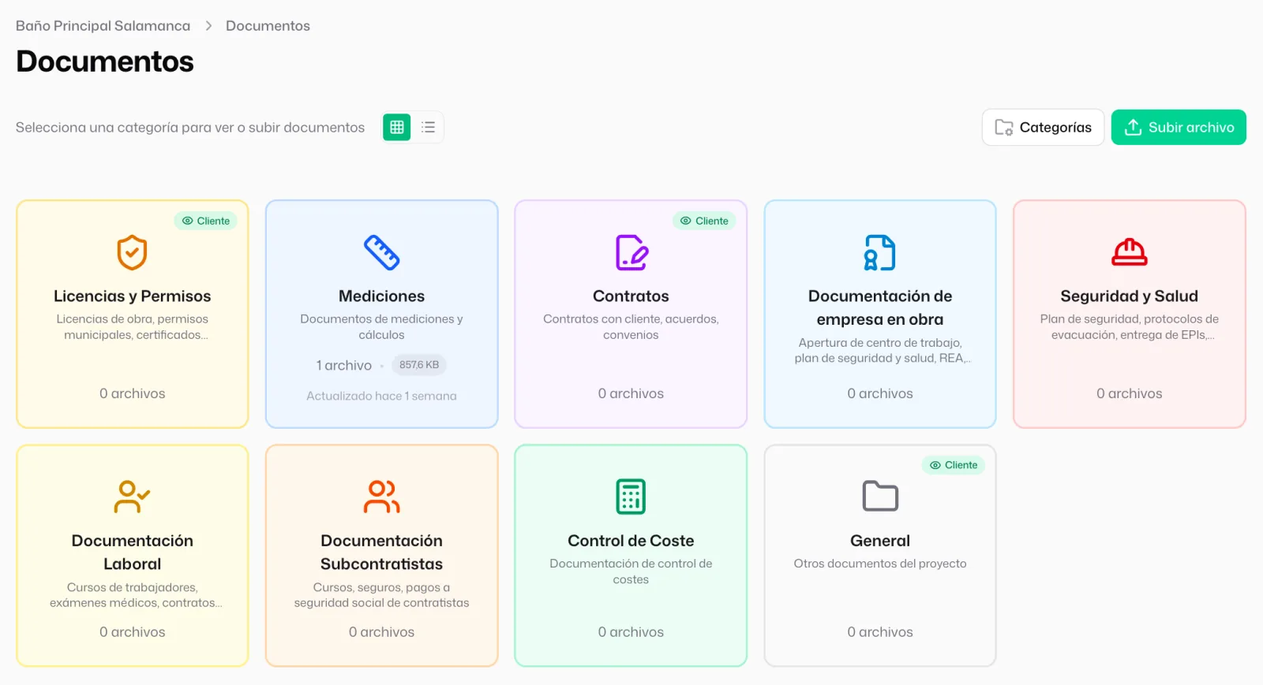Open the Categorías manager
This screenshot has height=685, width=1263.
click(x=1043, y=127)
